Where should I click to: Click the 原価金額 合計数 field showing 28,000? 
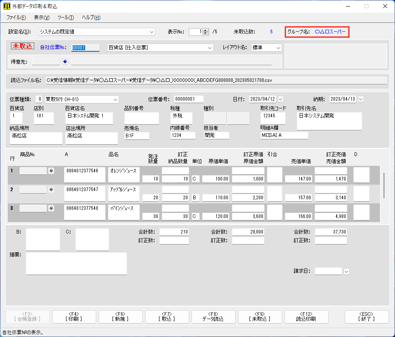click(248, 232)
